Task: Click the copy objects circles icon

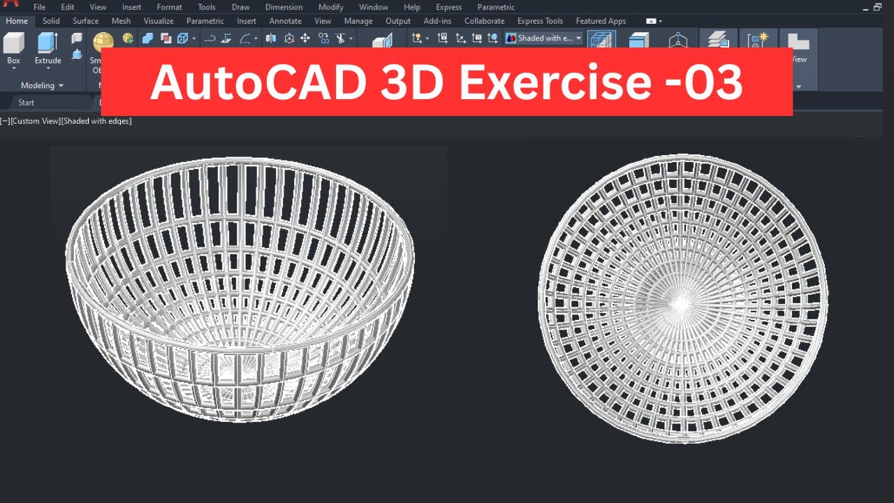Action: (x=323, y=38)
